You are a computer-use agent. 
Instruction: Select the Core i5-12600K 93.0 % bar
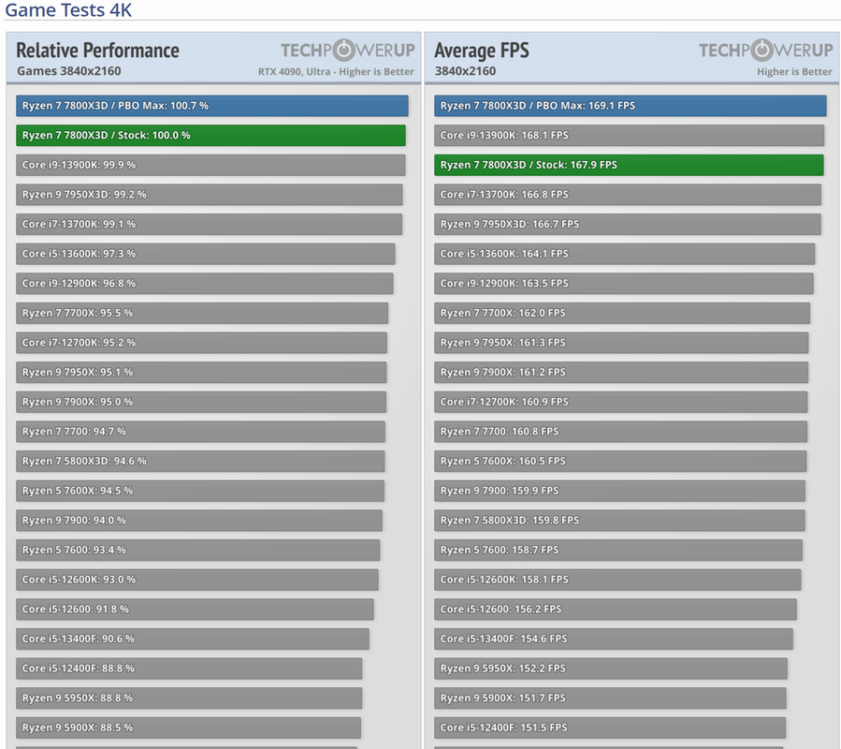(196, 580)
